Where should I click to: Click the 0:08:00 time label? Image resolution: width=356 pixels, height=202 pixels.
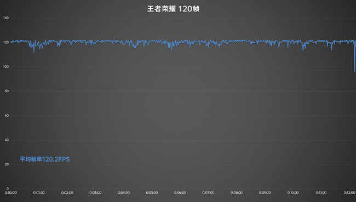coord(237,193)
